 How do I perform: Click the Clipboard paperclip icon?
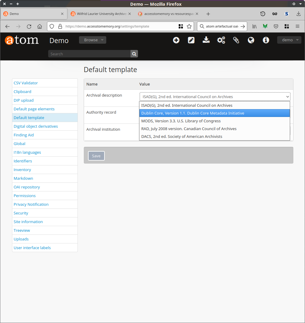click(x=236, y=40)
